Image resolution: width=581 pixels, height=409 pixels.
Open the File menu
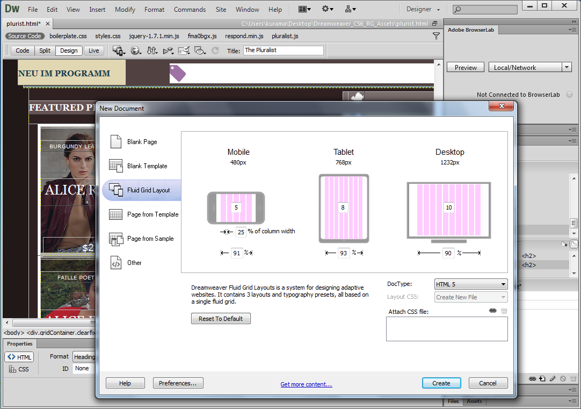33,10
